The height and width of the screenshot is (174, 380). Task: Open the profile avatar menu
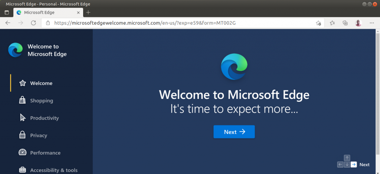pyautogui.click(x=358, y=23)
